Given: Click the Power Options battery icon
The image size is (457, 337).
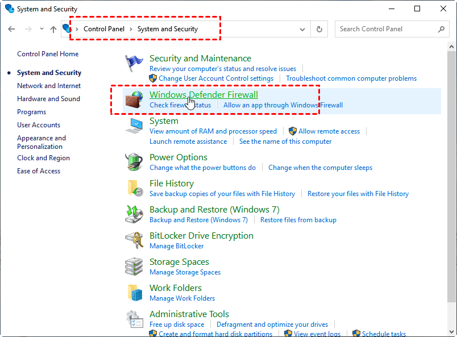Looking at the screenshot, I should [x=134, y=161].
